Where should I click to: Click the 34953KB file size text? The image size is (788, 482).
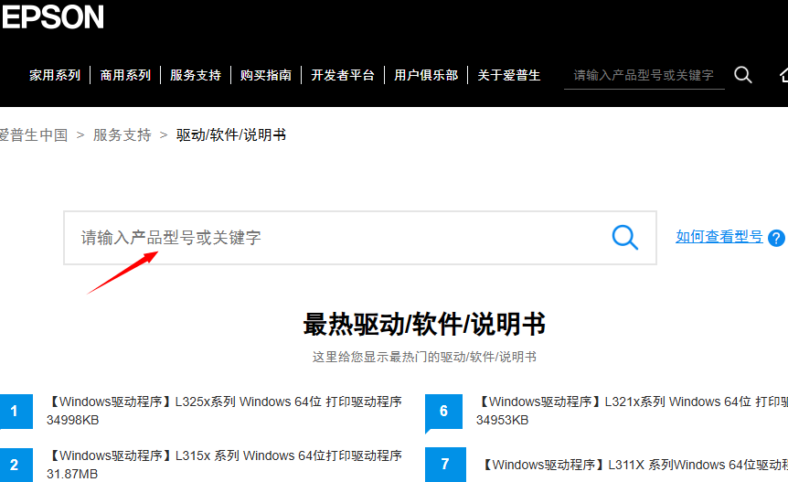coord(503,420)
